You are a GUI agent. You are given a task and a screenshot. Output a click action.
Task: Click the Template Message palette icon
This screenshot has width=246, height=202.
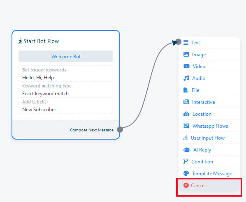click(x=186, y=173)
